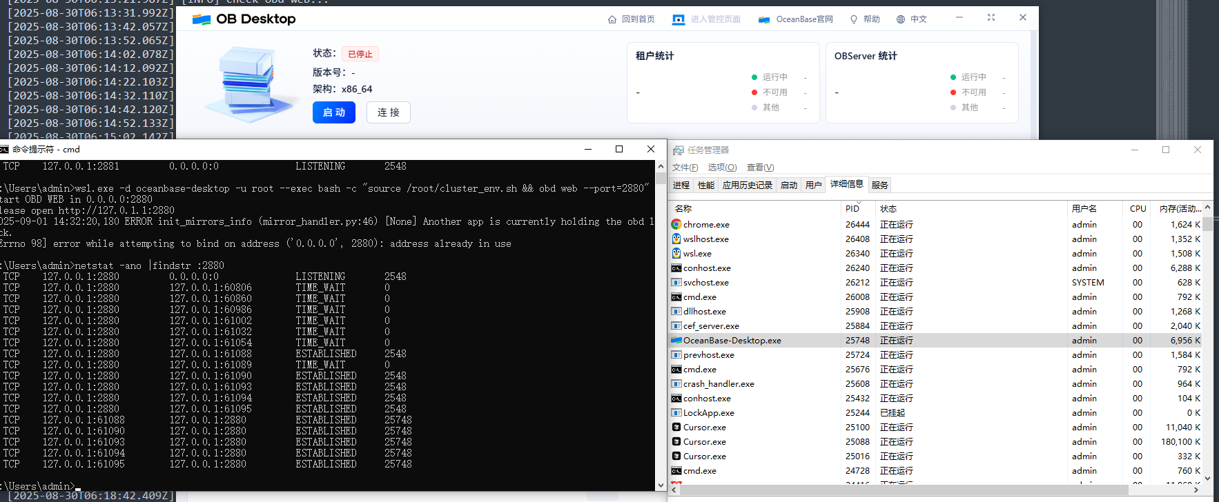This screenshot has width=1219, height=502.
Task: Select dllhost.exe process icon
Action: point(676,311)
